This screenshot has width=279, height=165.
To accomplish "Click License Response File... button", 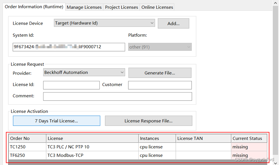I will point(149,121).
